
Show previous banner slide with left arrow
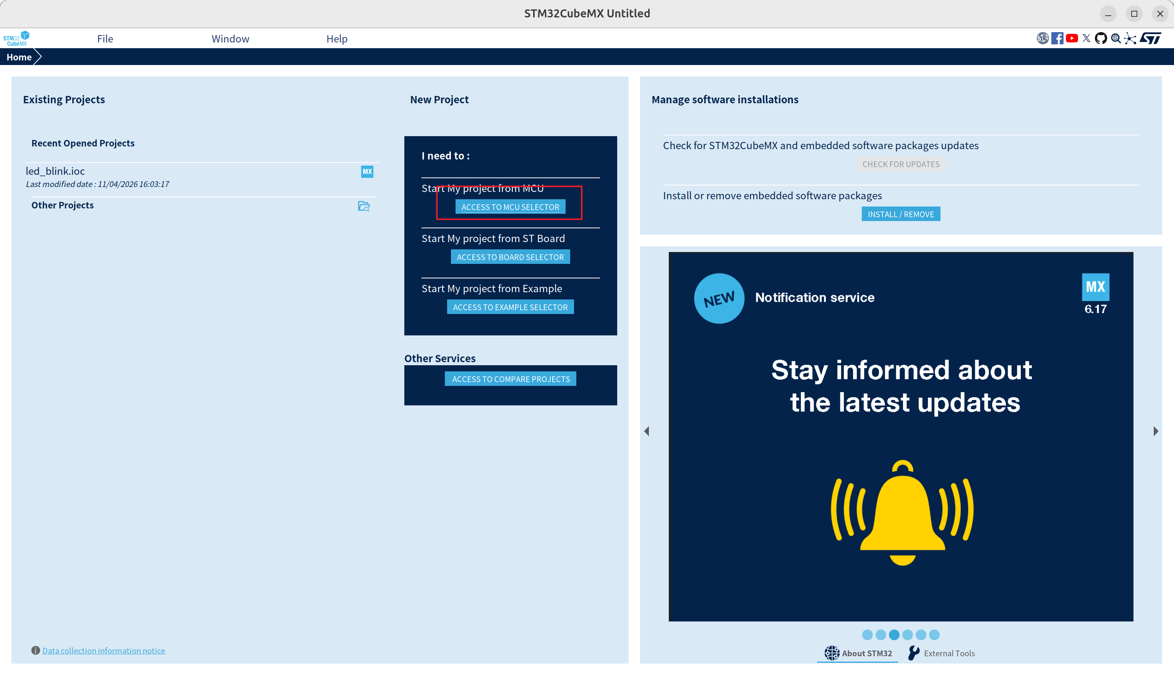[x=647, y=431]
